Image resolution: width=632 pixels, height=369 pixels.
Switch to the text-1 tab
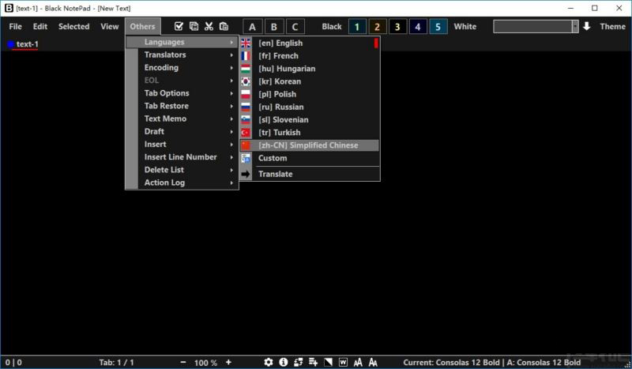coord(27,44)
